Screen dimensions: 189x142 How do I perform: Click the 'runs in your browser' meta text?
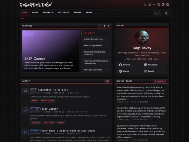point(77,112)
